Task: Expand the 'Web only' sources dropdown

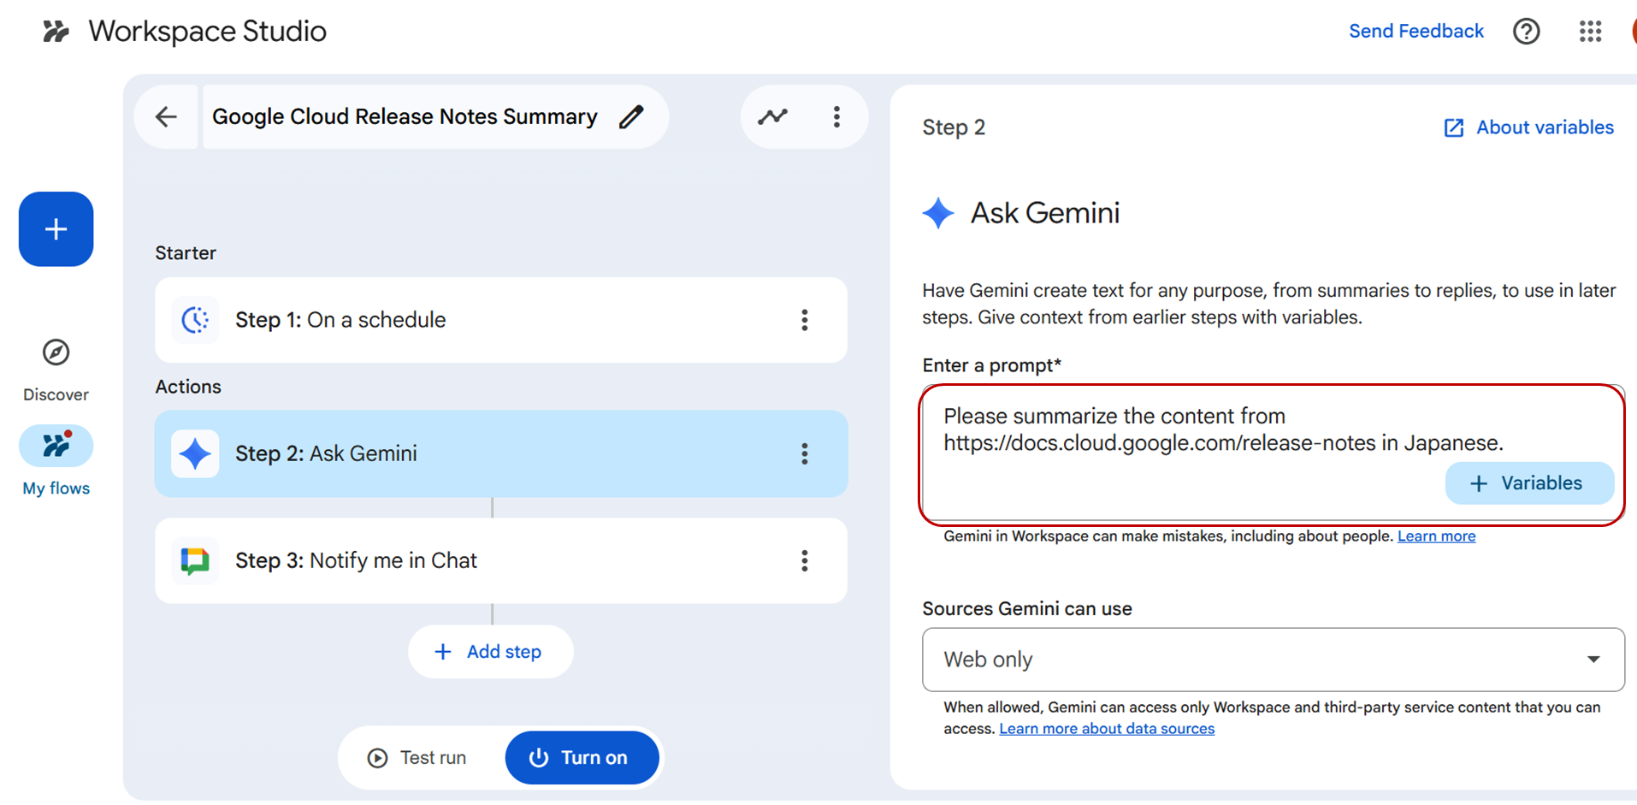Action: point(1273,660)
